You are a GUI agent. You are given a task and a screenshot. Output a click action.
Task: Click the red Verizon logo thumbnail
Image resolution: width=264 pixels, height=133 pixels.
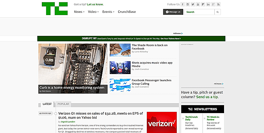click(x=162, y=122)
